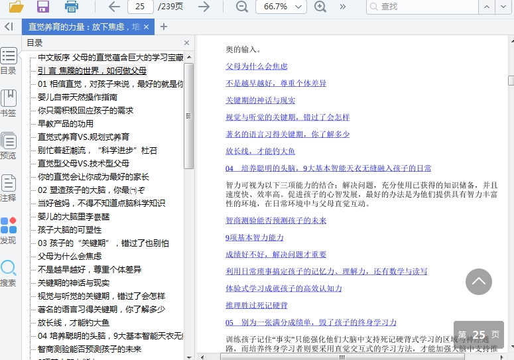
Task: Open a file with the folder icon
Action: tap(16, 6)
